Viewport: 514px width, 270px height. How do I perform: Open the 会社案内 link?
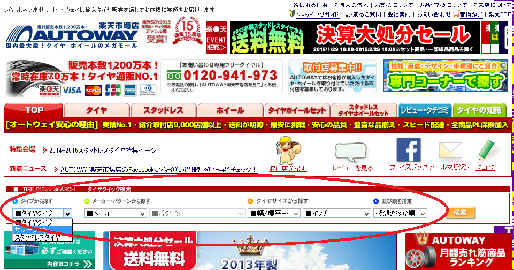[399, 14]
